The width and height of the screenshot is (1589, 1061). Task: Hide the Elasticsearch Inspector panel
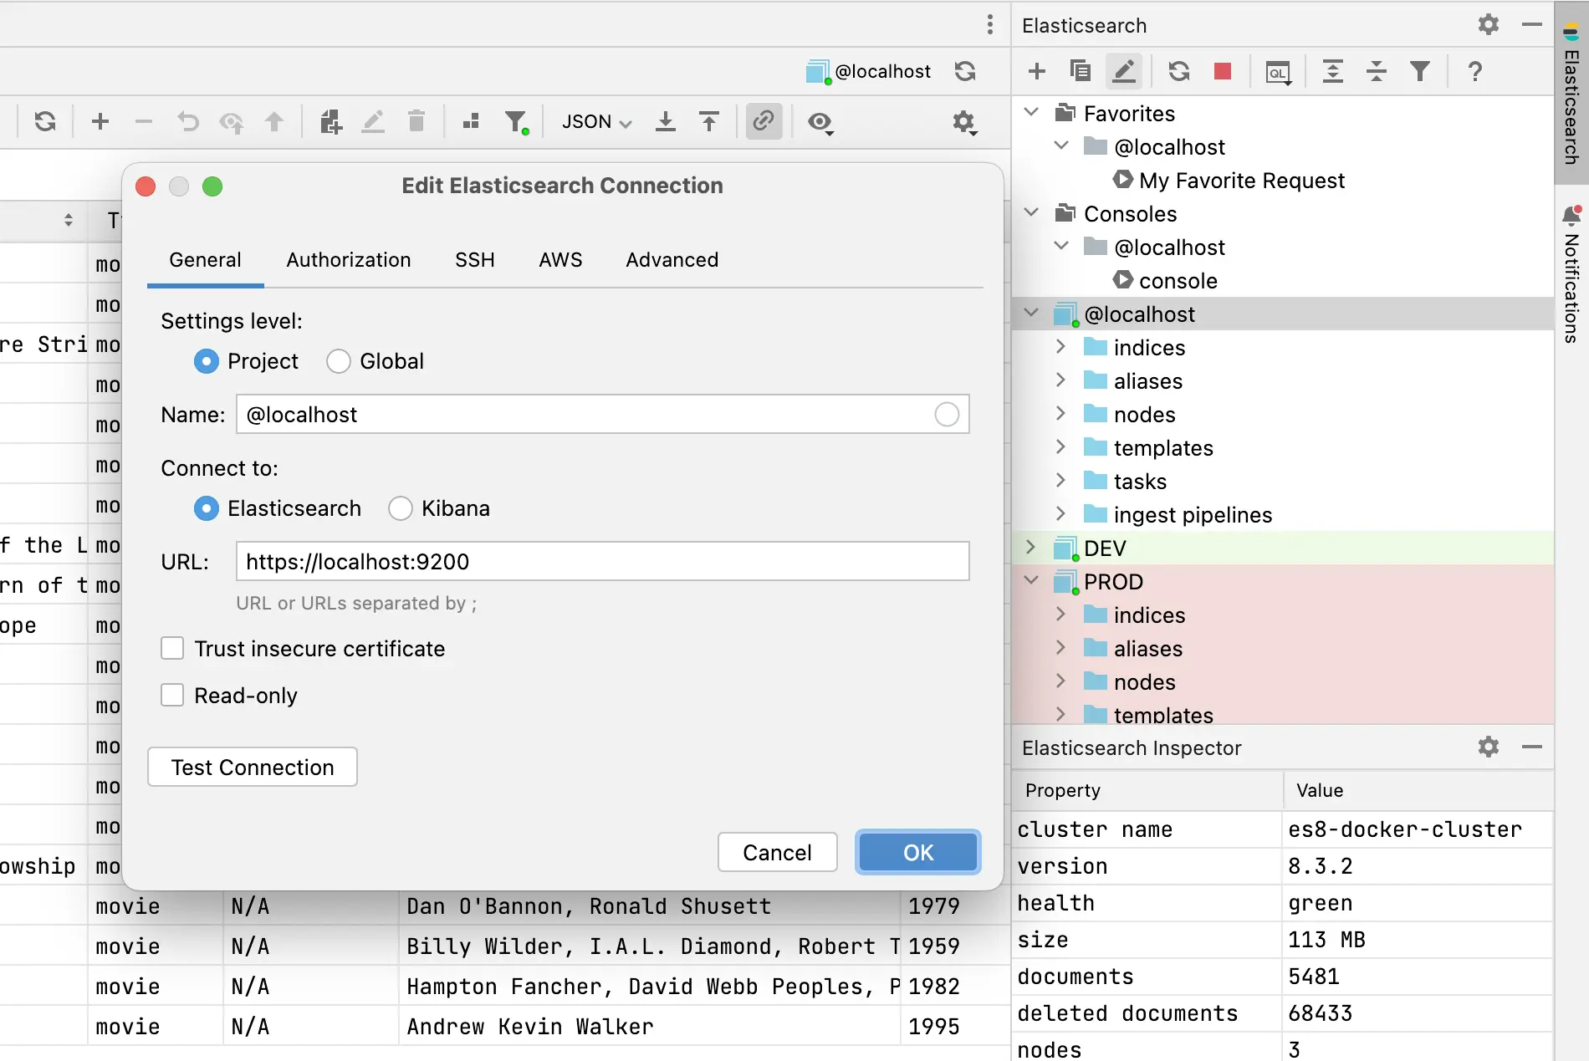pyautogui.click(x=1532, y=747)
